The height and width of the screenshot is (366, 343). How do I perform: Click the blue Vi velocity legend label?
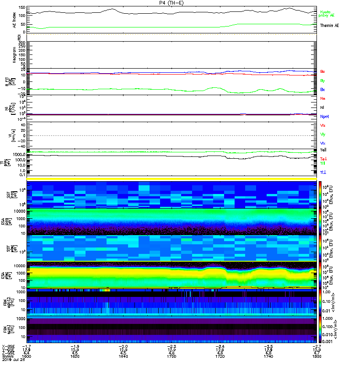pyautogui.click(x=323, y=143)
